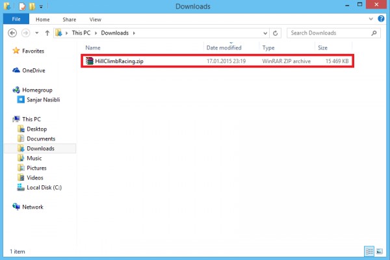Click the WinRAR ZIP archive type cell

(x=286, y=61)
